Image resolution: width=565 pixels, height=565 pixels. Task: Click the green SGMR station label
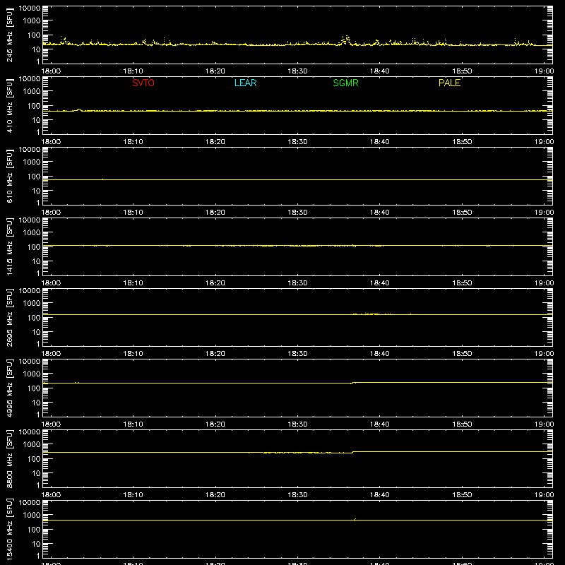[345, 83]
